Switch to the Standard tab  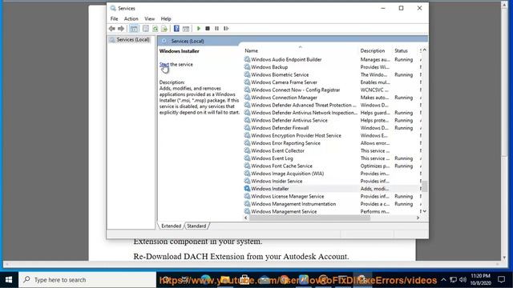196,226
